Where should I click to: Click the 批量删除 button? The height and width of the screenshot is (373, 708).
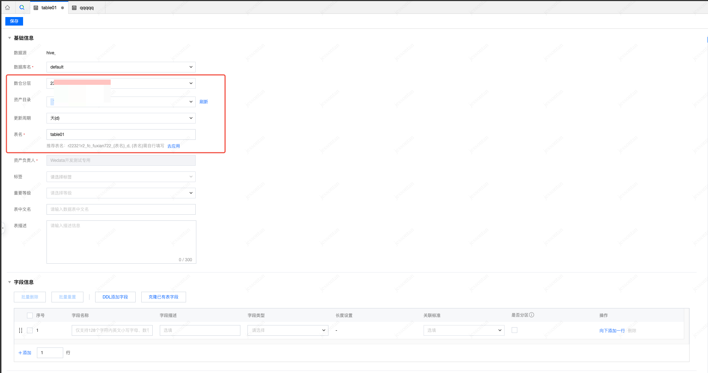[x=30, y=297]
